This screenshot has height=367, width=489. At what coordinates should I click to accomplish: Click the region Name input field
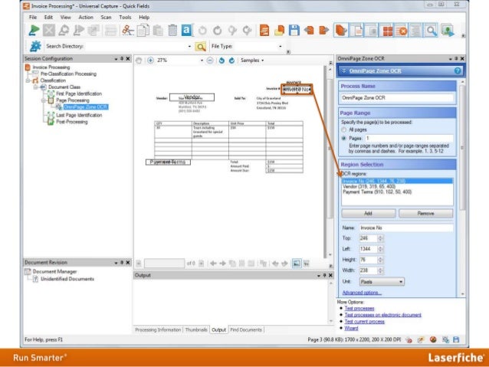point(406,228)
